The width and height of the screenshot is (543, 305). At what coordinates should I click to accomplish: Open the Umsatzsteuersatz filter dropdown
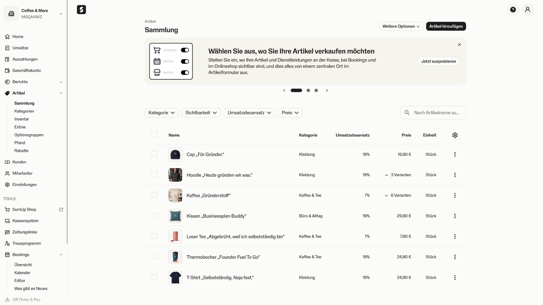click(249, 113)
